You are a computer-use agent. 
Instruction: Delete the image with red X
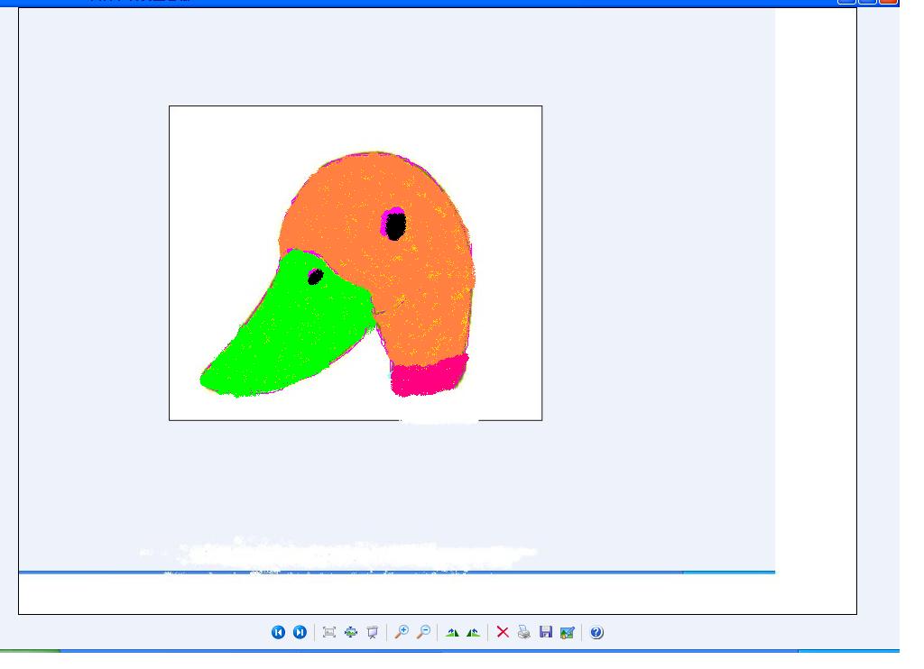click(x=503, y=632)
